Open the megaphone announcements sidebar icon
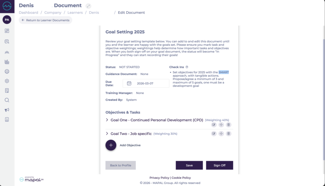 (x=7, y=110)
